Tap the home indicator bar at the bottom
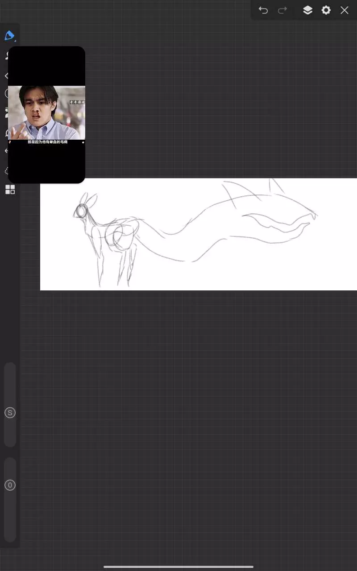The image size is (357, 571). (178, 567)
